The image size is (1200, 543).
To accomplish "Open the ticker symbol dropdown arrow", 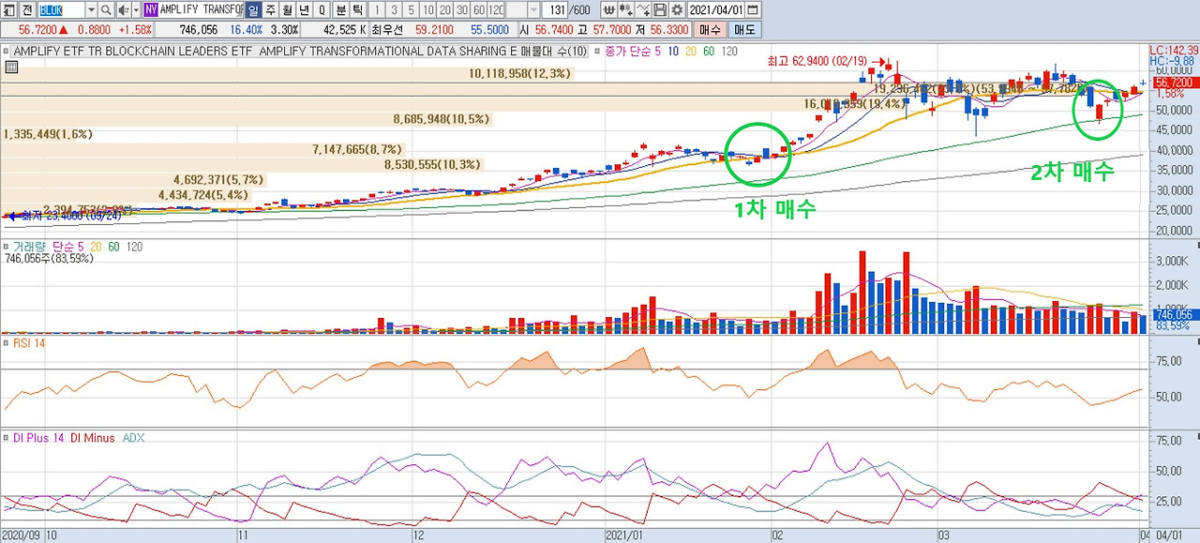I will coord(91,9).
